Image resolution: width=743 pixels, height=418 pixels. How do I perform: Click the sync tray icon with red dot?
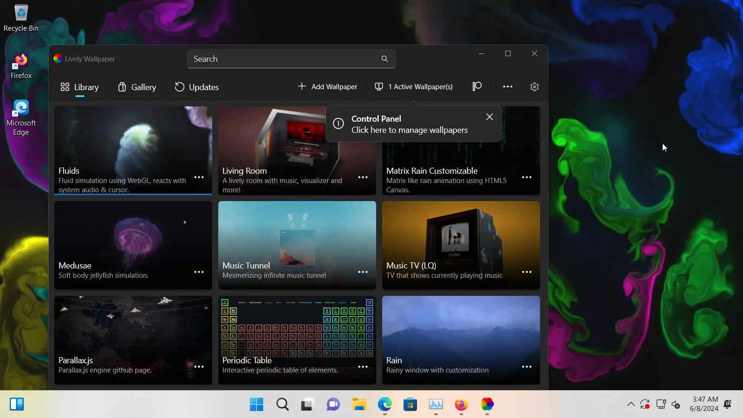[x=645, y=404]
